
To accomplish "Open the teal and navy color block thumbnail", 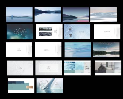I will coord(21,86).
